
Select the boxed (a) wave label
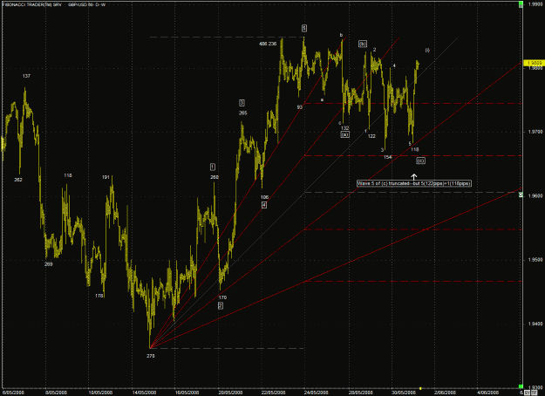click(x=344, y=134)
